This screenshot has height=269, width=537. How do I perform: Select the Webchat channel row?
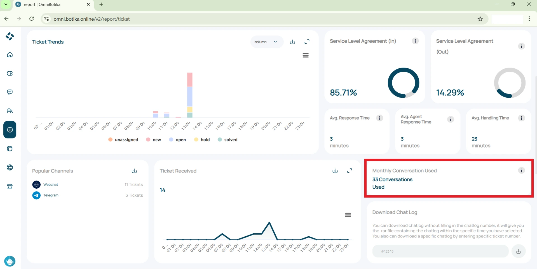tap(88, 184)
